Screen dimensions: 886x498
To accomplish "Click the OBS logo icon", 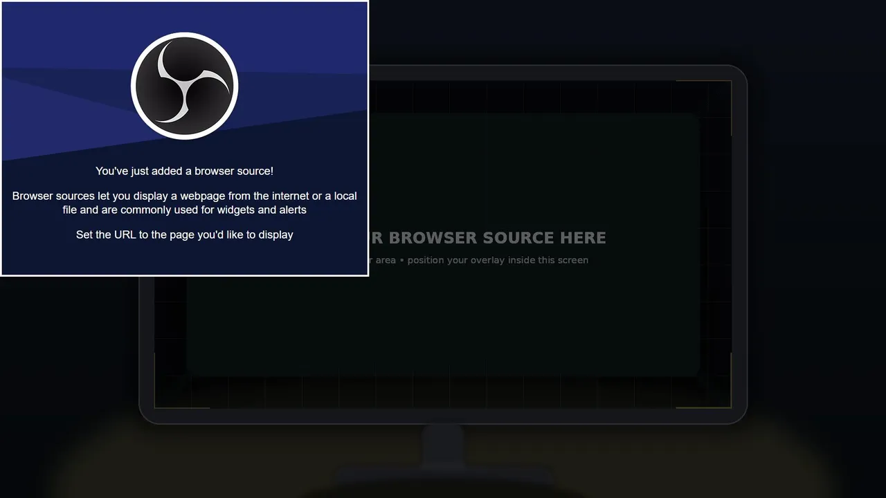I will click(x=184, y=86).
